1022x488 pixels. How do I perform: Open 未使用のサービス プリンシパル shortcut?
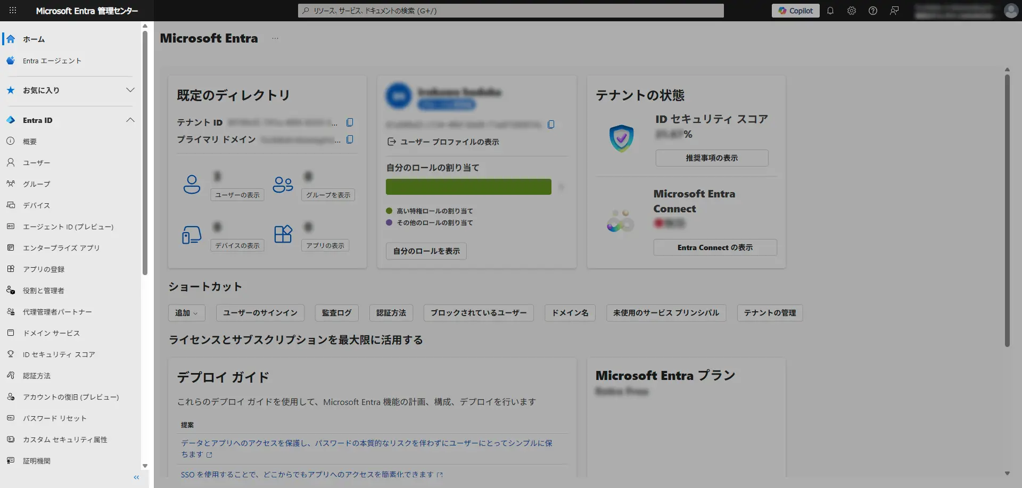[x=666, y=313]
